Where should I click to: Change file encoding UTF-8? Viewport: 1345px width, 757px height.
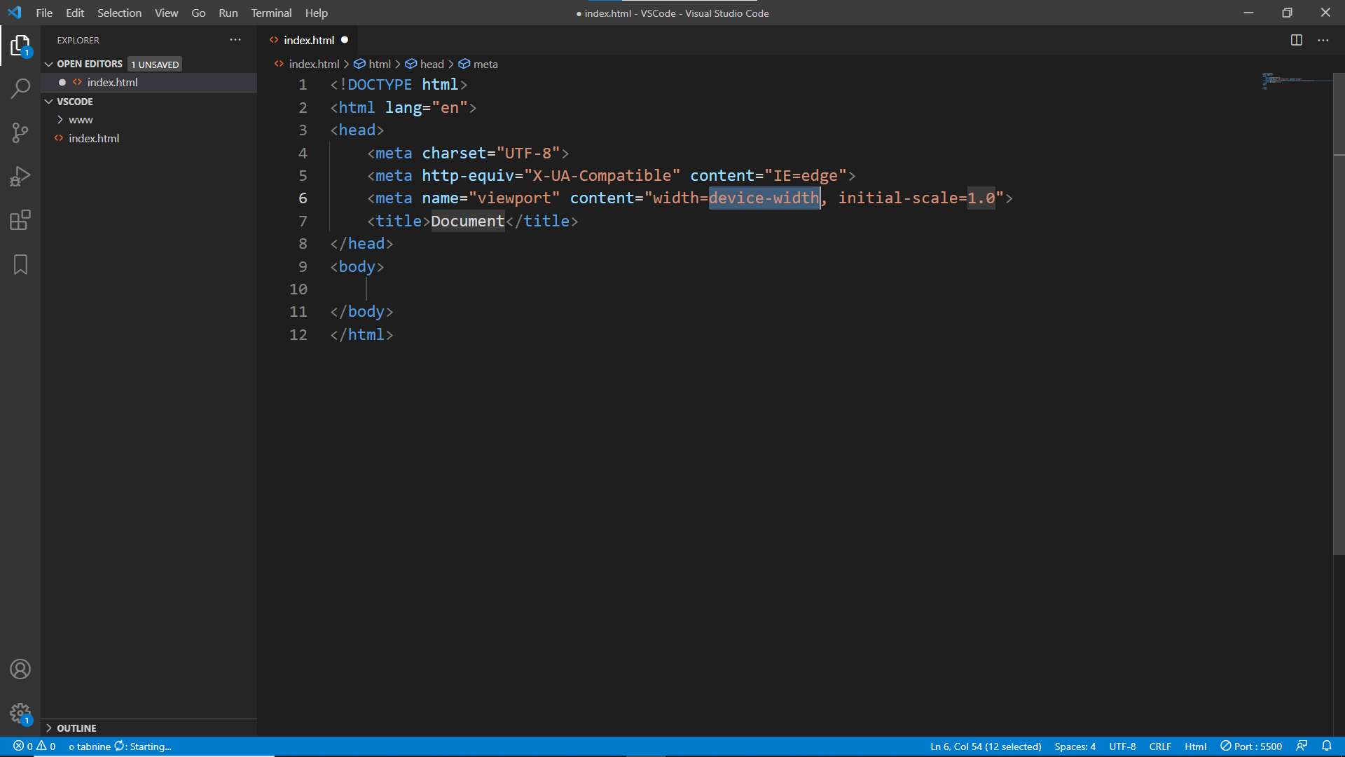1122,746
